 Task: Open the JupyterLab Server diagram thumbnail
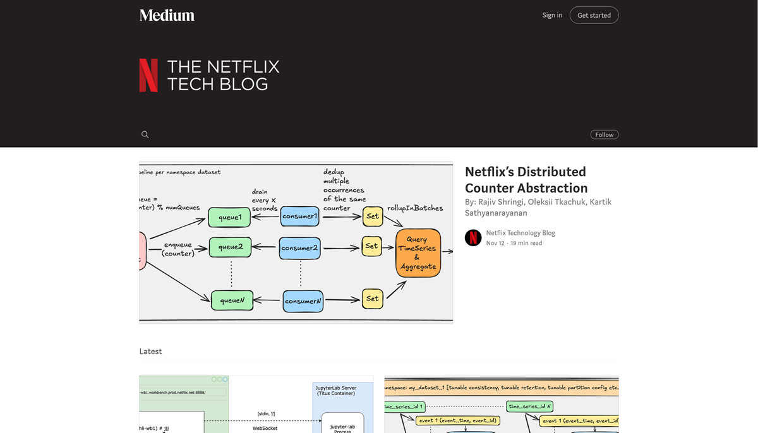(x=256, y=404)
